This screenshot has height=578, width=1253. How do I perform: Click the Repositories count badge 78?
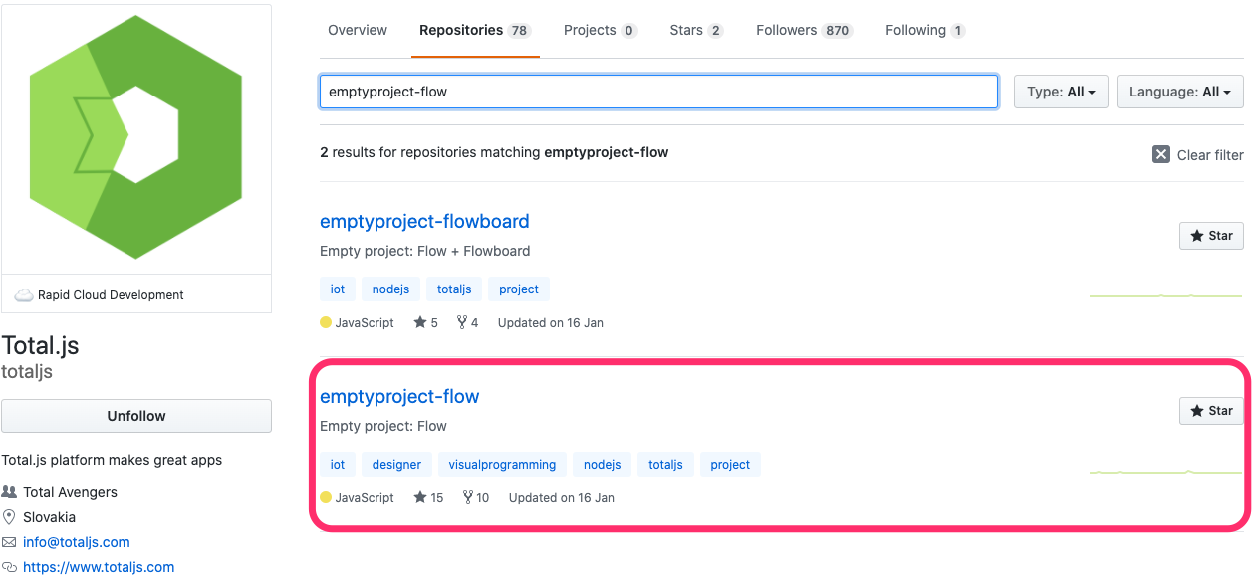519,31
